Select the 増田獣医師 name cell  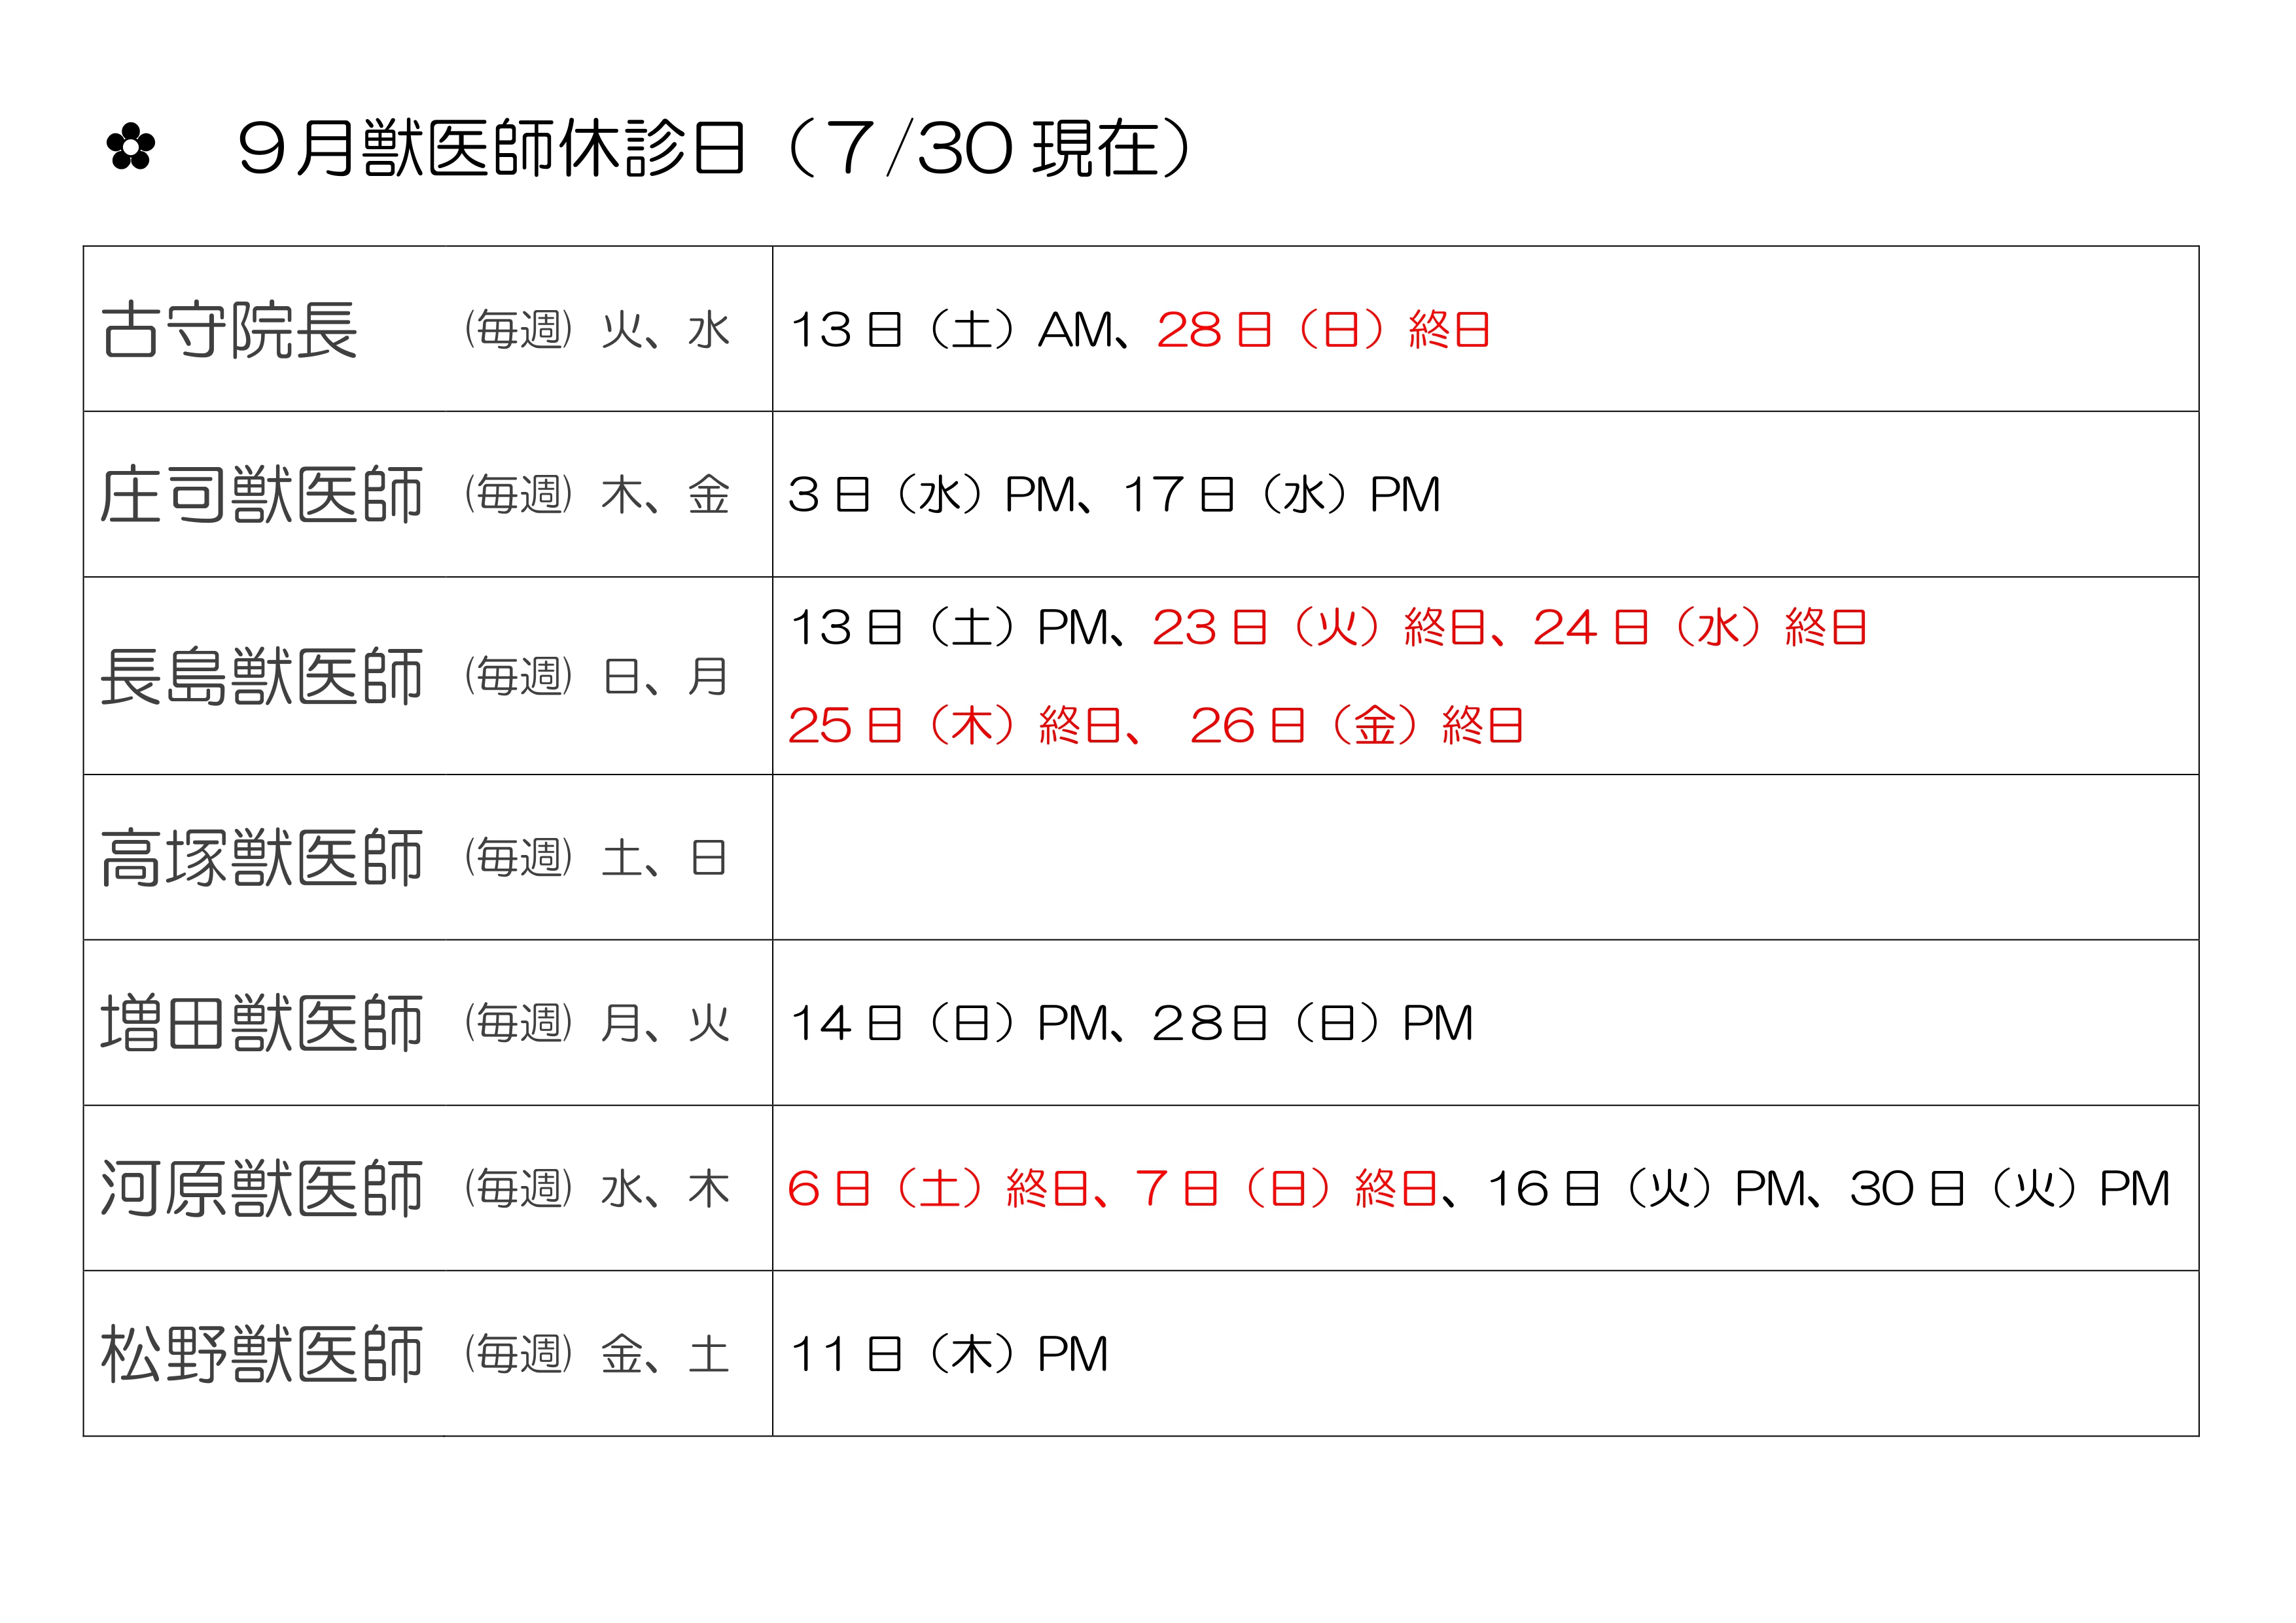428,1023
